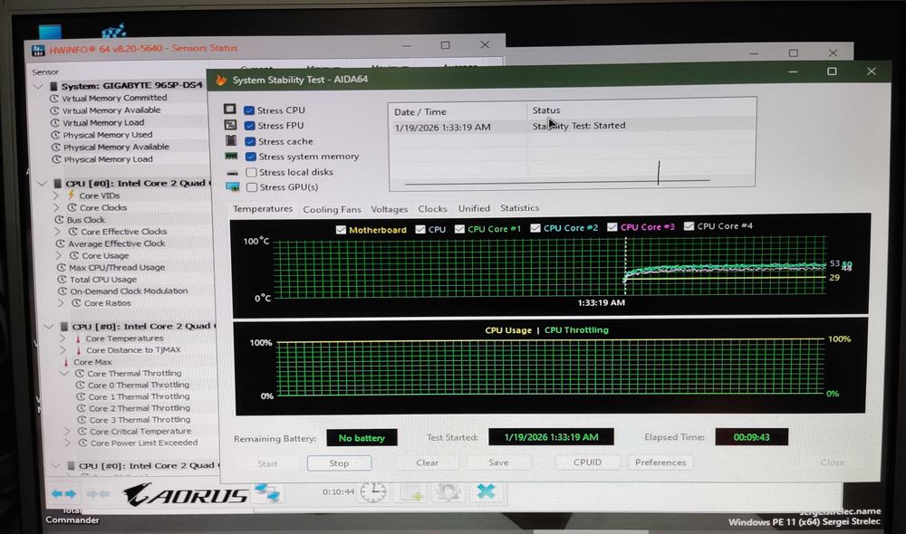Viewport: 906px width, 534px height.
Task: Click the blue navigation arrows icon in HWiNFO toolbar
Action: click(x=63, y=493)
